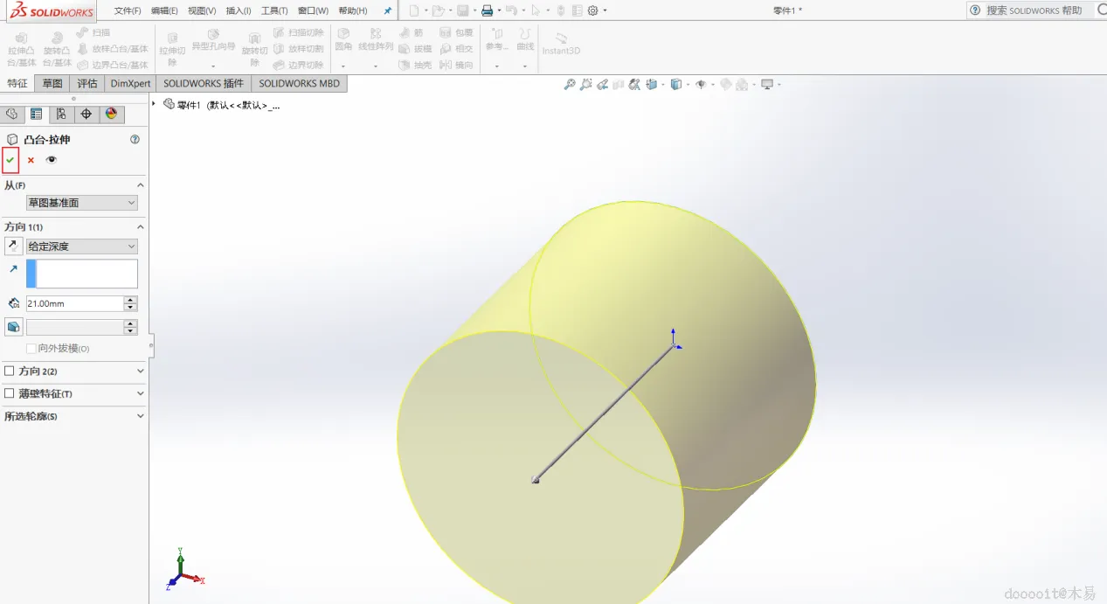
Task: Enable the 方向 2 checkbox
Action: coord(10,371)
